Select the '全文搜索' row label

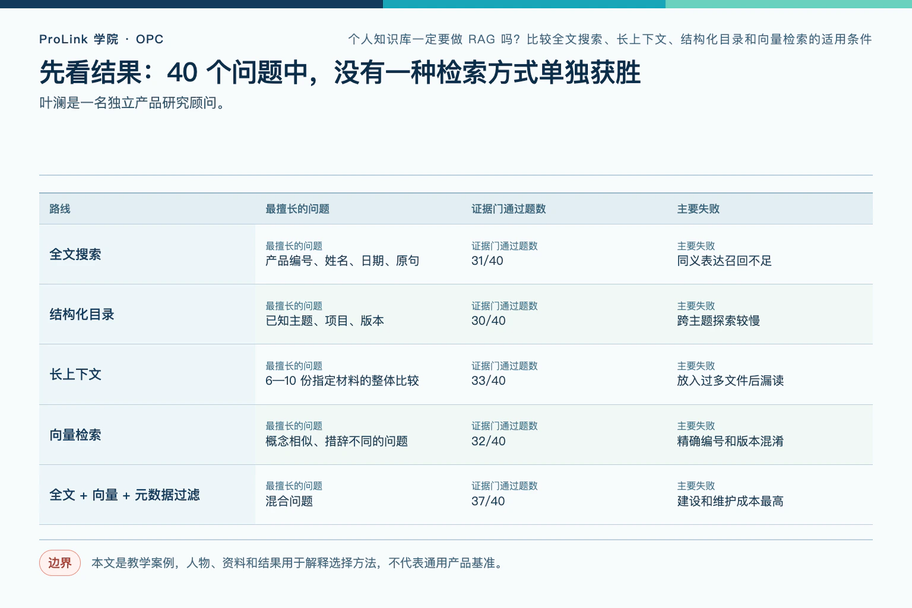click(x=75, y=254)
